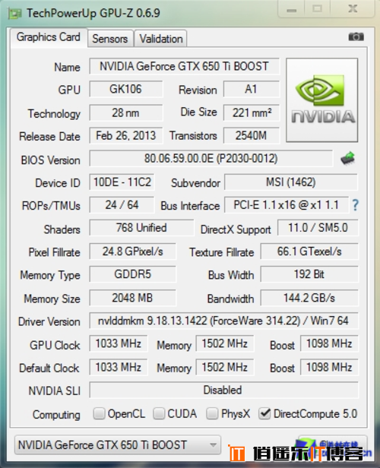Click the Transistors field 2540M
The width and height of the screenshot is (380, 468).
[252, 136]
